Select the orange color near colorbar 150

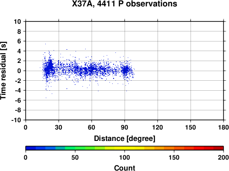point(174,148)
